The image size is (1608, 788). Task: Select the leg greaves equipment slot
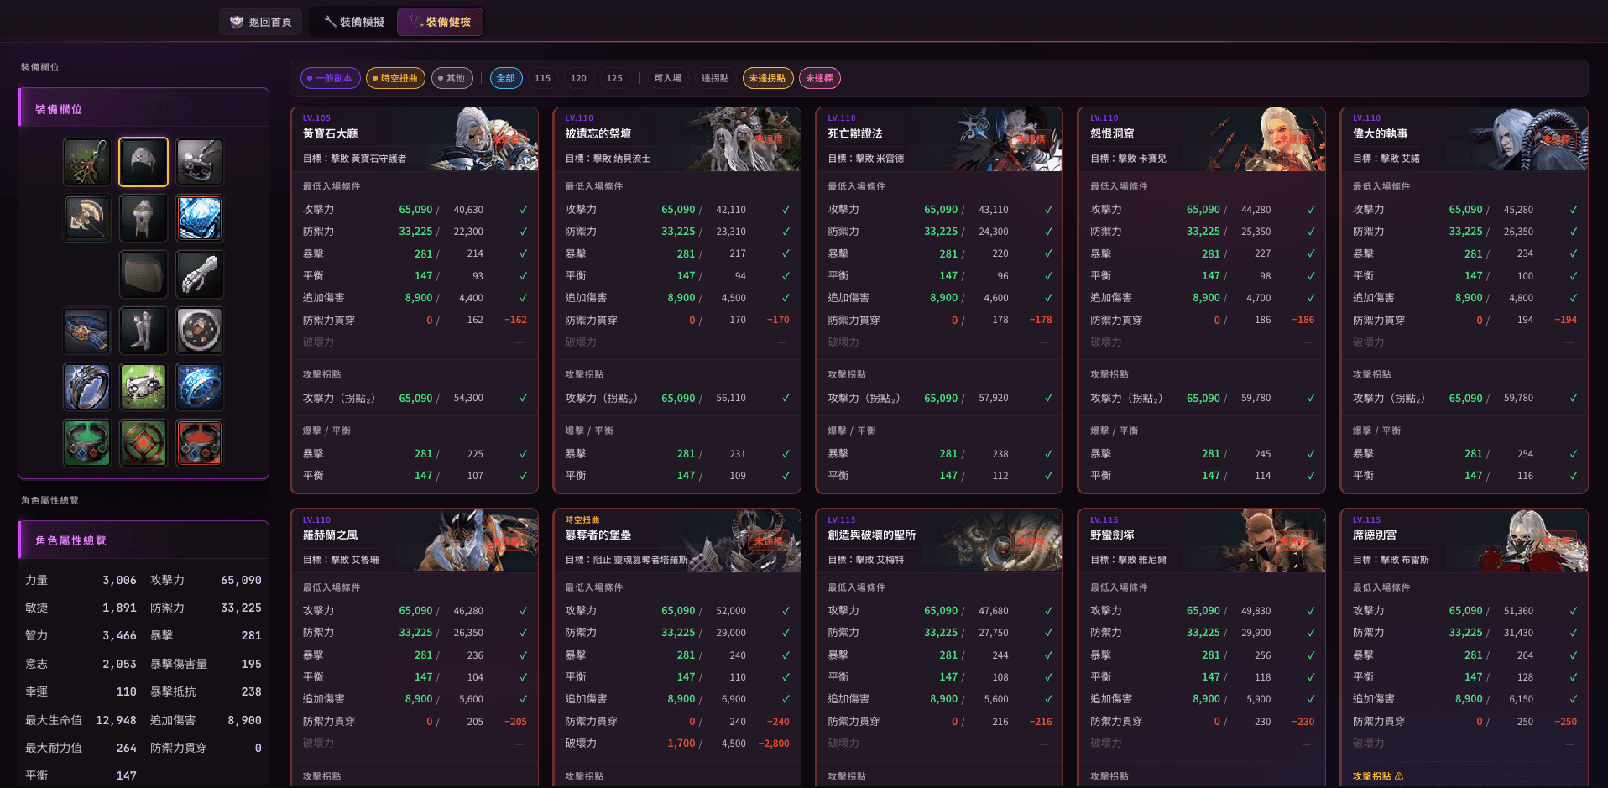pos(144,331)
